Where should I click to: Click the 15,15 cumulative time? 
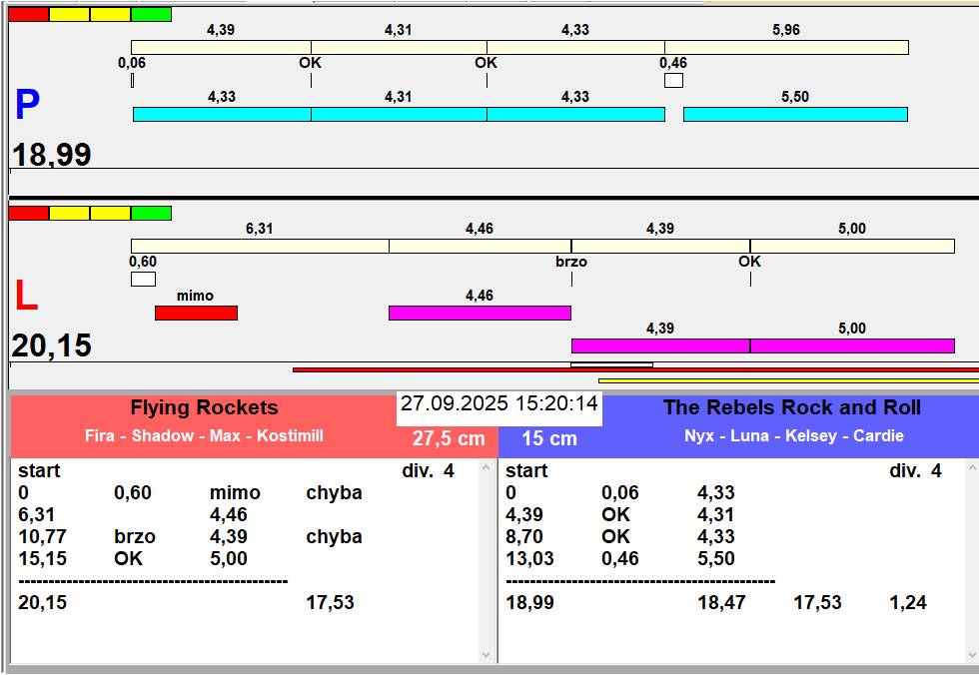coord(42,558)
